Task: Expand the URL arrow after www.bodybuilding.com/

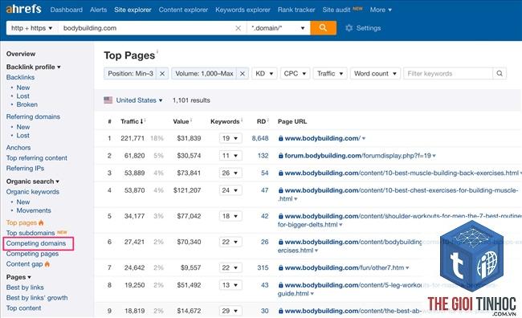Action: click(364, 138)
